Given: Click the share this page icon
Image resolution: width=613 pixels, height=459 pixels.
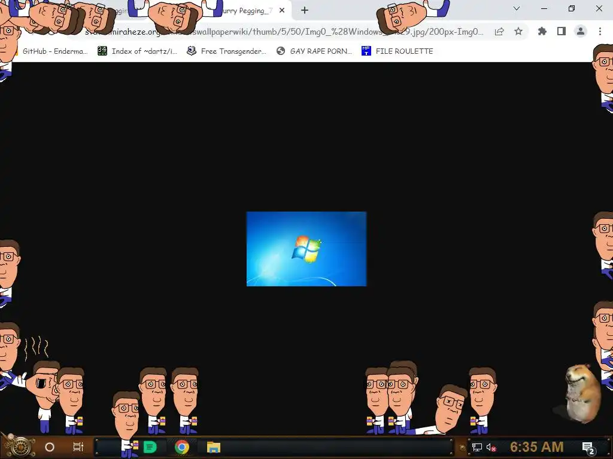Looking at the screenshot, I should coord(499,32).
